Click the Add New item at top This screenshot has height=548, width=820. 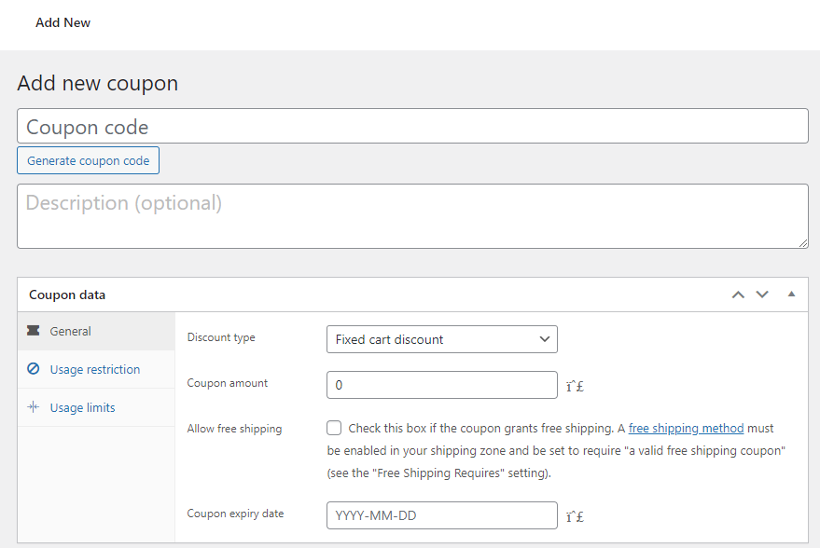[63, 22]
